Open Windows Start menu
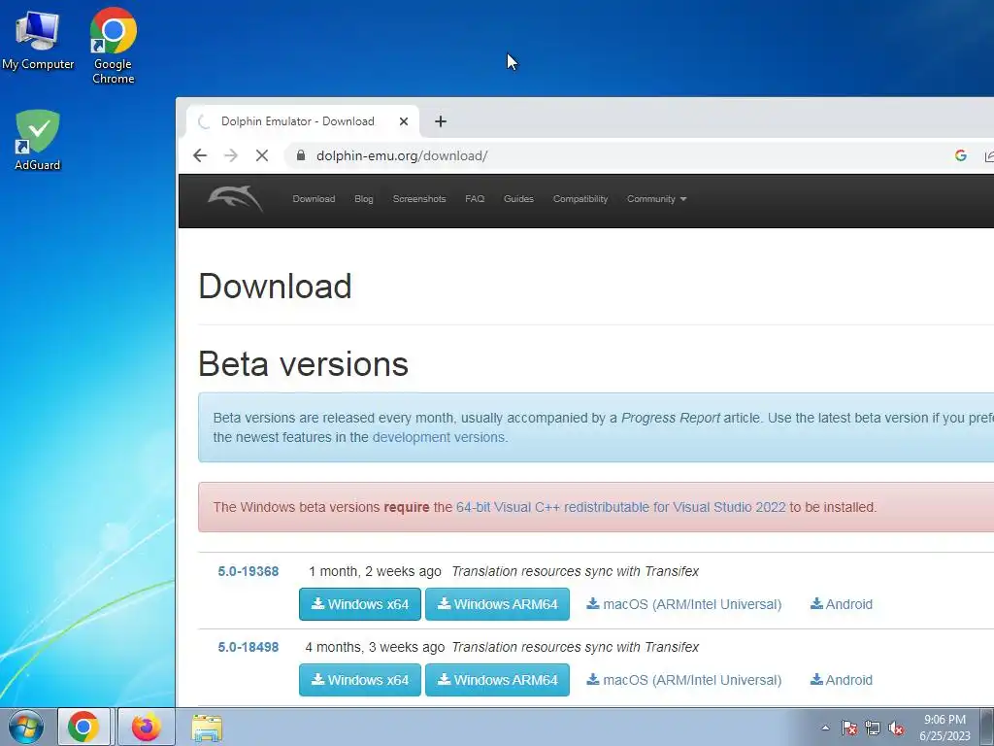Image resolution: width=994 pixels, height=746 pixels. click(26, 727)
